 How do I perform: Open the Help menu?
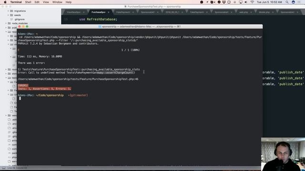tap(69, 2)
